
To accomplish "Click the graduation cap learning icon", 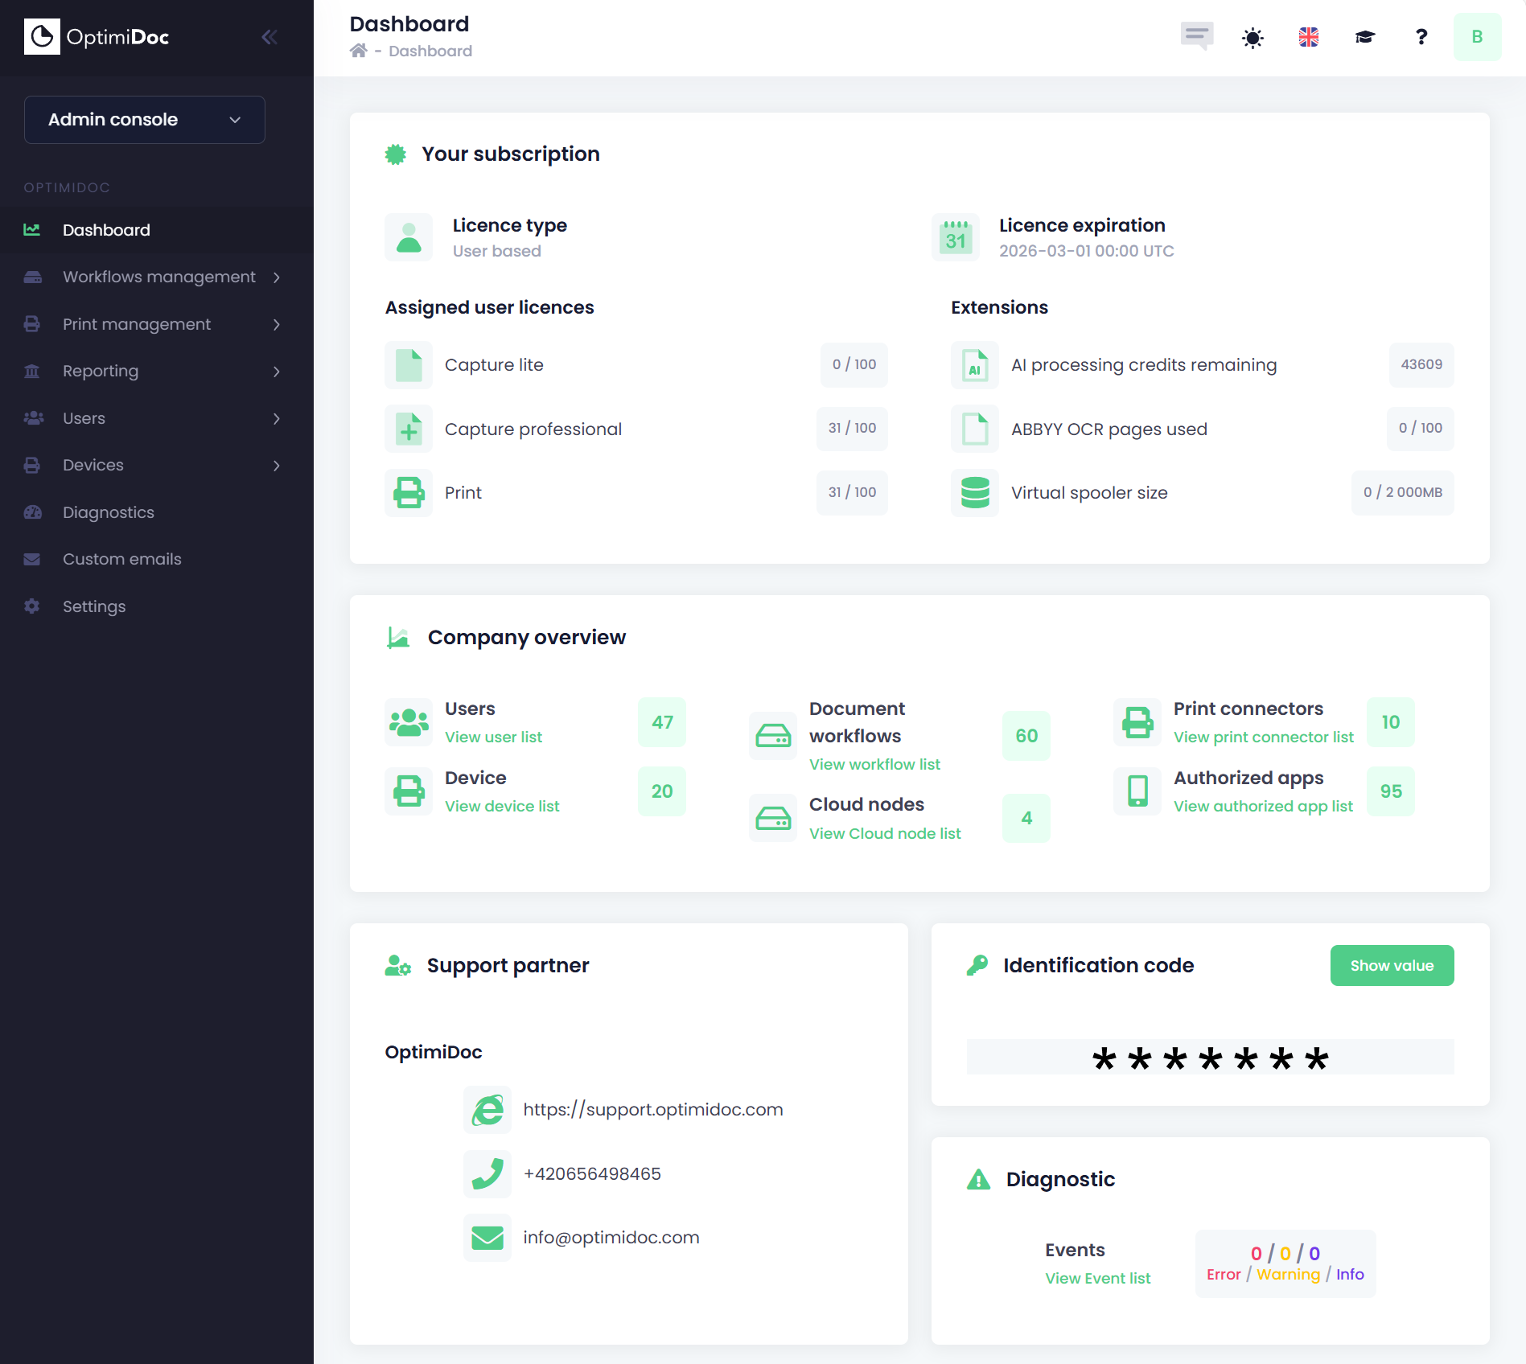I will click(1365, 37).
